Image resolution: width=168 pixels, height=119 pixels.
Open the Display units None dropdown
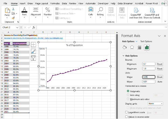pyautogui.click(x=155, y=103)
